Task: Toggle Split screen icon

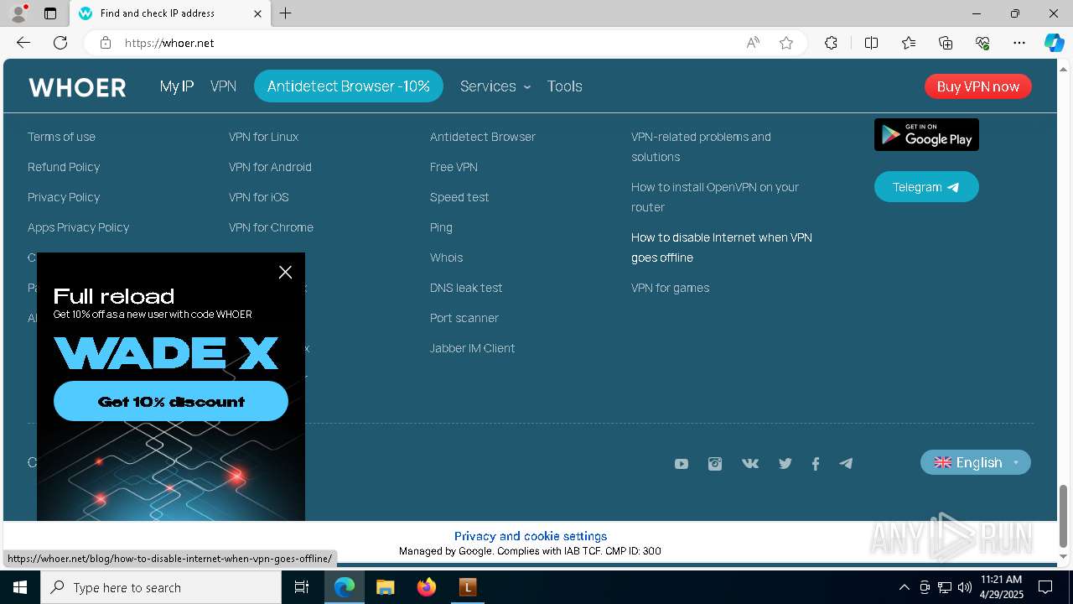Action: [871, 43]
